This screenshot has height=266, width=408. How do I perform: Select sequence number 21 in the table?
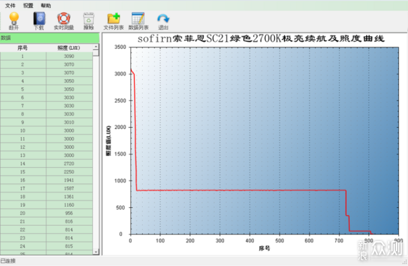[x=23, y=222]
